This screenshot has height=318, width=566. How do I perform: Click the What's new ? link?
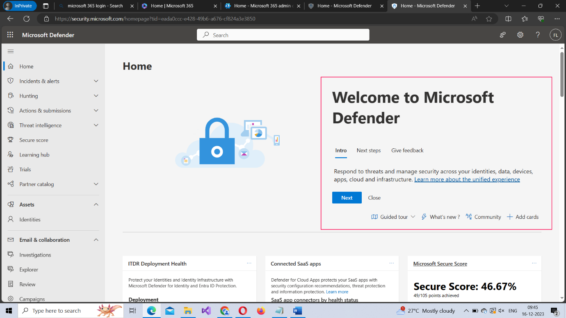pos(440,217)
